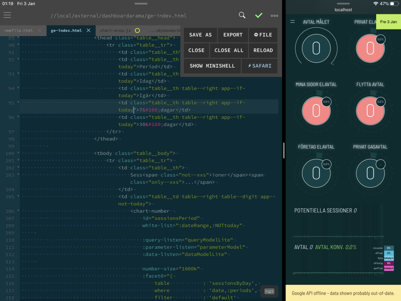Tap the Potentiella Sessioner heading

coord(325,211)
